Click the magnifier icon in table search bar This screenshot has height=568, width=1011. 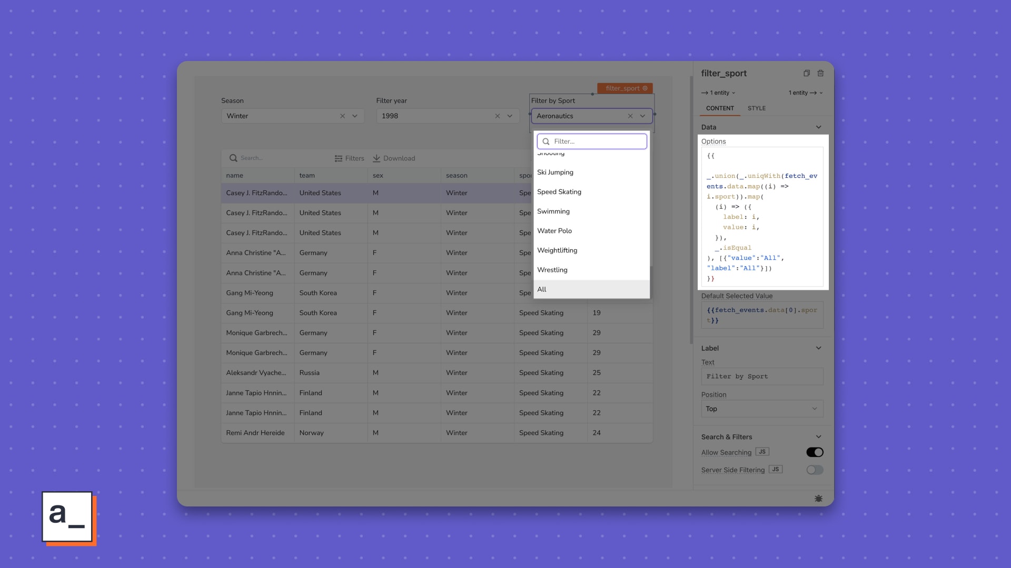[x=233, y=158]
